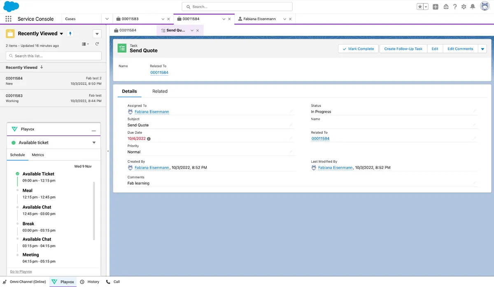The height and width of the screenshot is (287, 494).
Task: Open the Help question mark icon
Action: tap(455, 7)
